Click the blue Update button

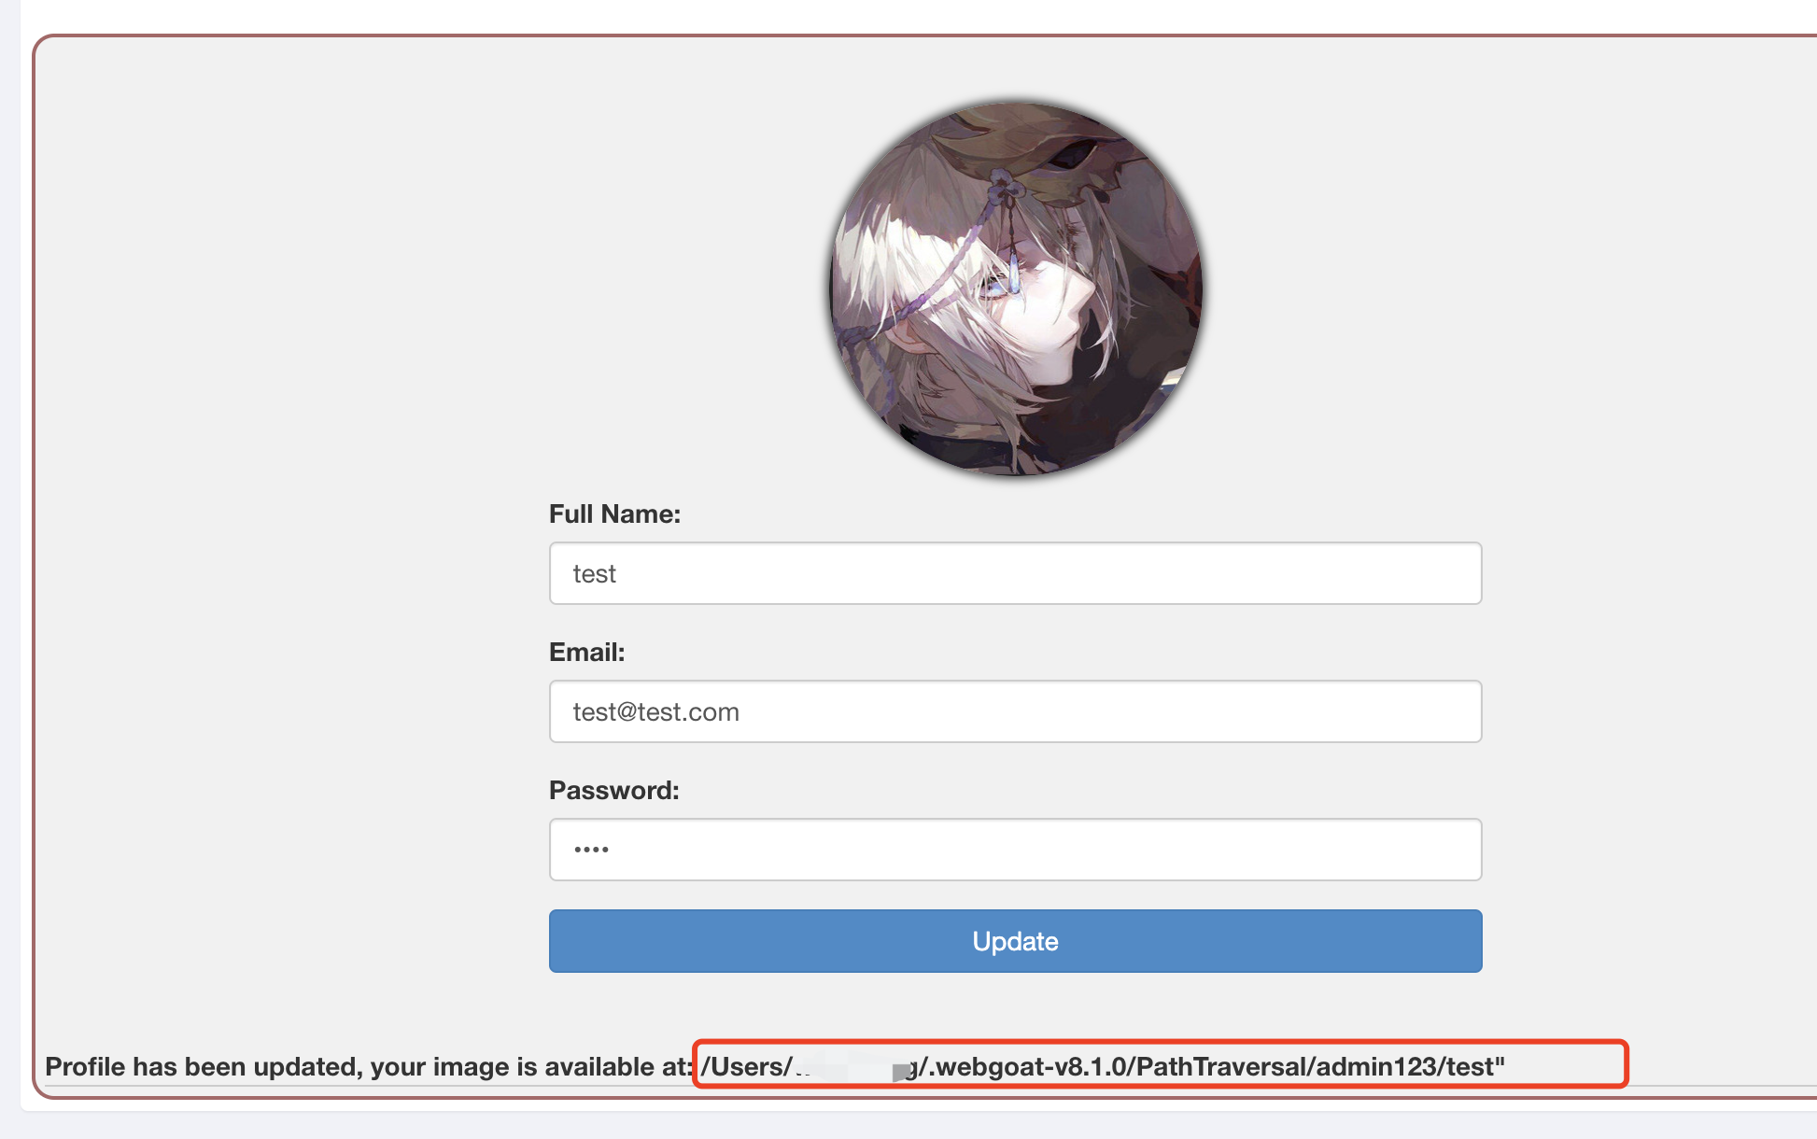point(1016,941)
